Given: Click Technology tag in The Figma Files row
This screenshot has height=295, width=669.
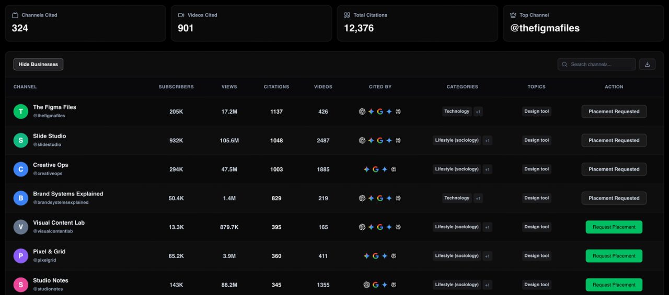Looking at the screenshot, I should click(457, 112).
